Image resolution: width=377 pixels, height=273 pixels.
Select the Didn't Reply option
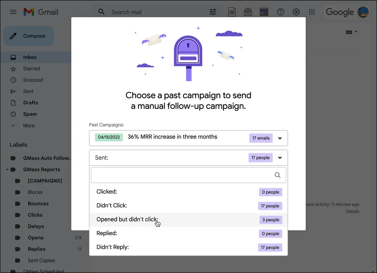[x=188, y=247]
